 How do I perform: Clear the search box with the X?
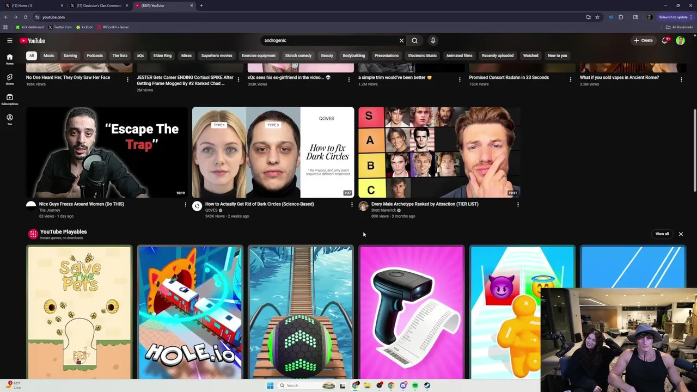coord(401,40)
